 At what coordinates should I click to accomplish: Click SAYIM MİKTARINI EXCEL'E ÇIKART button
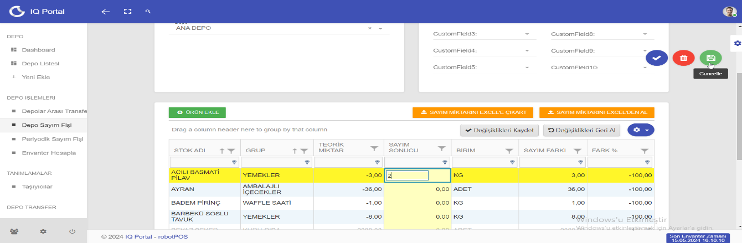473,112
